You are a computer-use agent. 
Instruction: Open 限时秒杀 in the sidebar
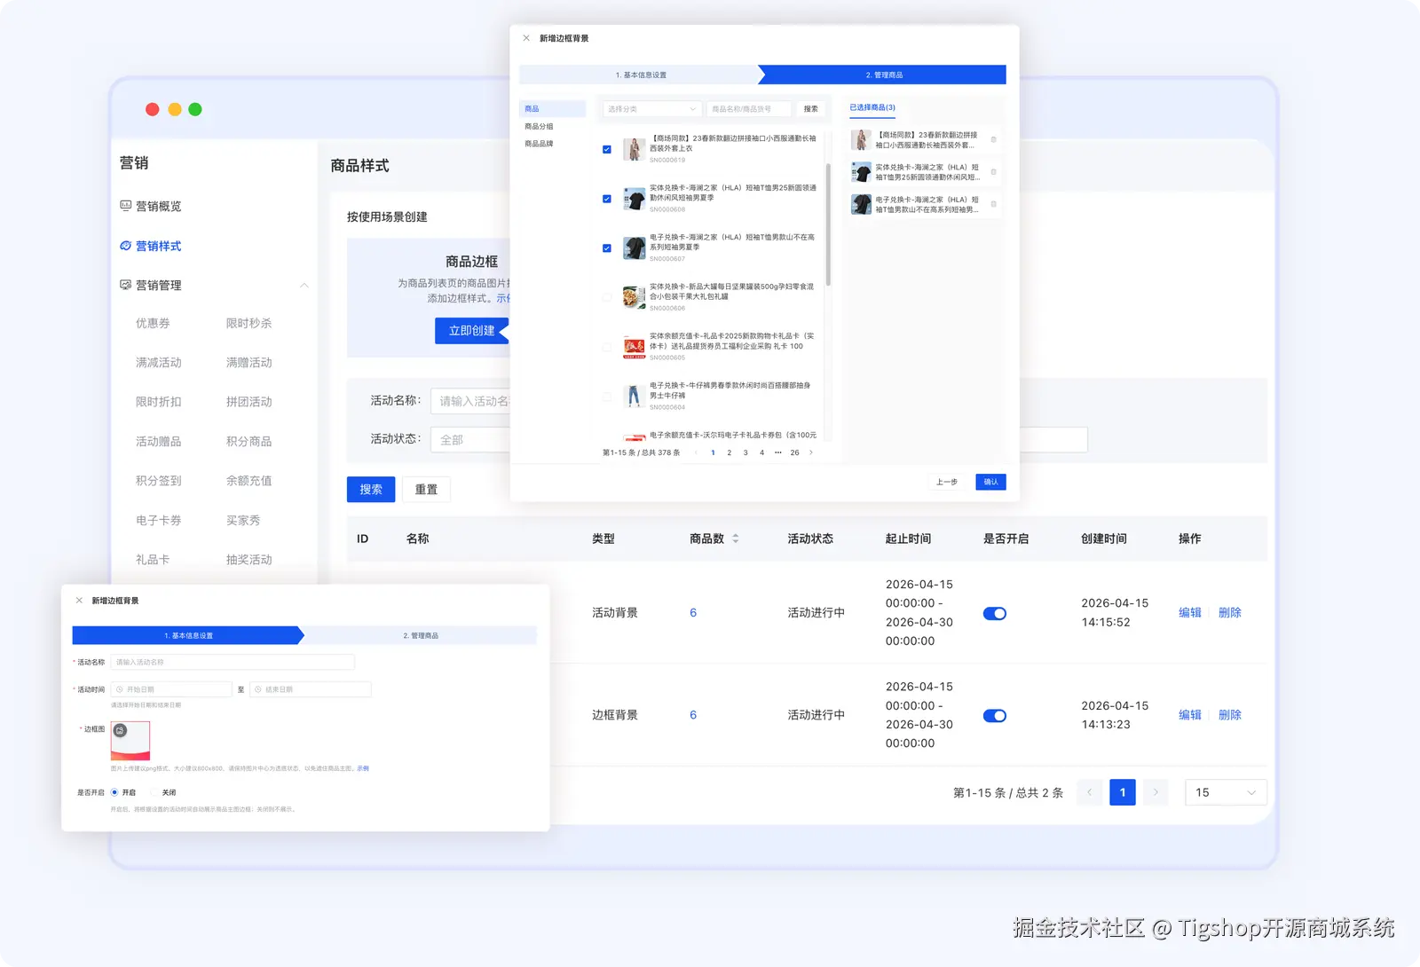[248, 324]
